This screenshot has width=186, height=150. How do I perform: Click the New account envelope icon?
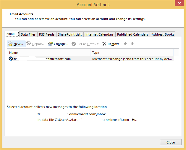tap(10, 44)
